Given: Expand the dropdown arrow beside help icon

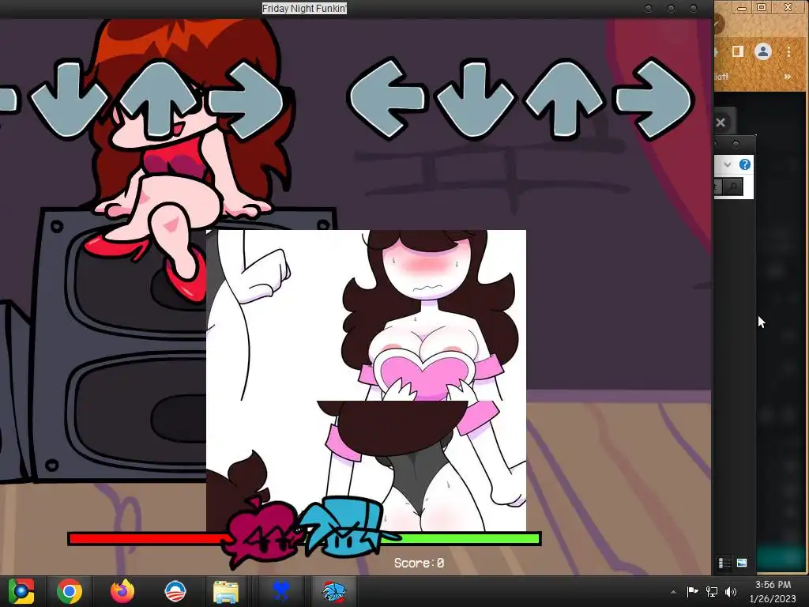Looking at the screenshot, I should tap(727, 164).
